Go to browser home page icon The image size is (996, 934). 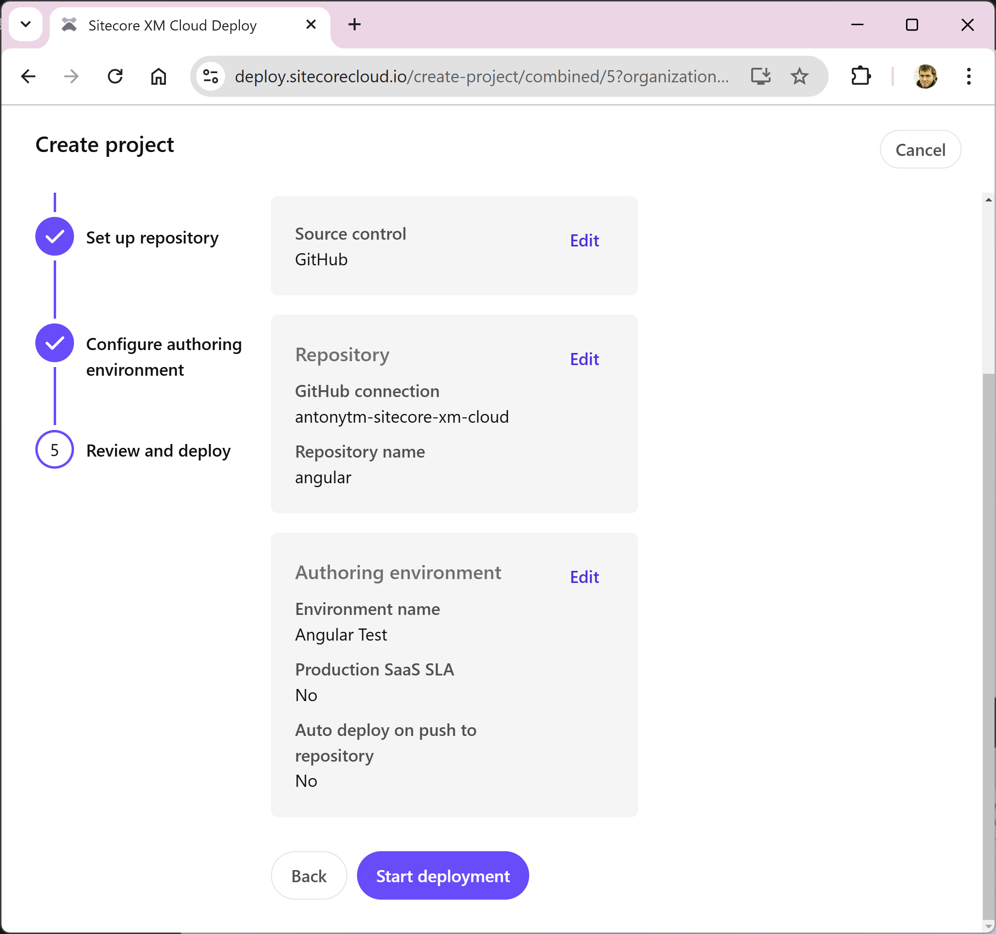(x=158, y=76)
